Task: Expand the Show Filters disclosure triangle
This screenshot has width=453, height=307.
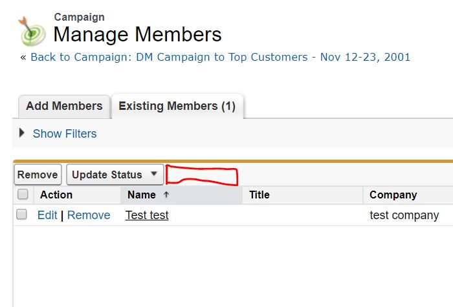Action: (22, 133)
